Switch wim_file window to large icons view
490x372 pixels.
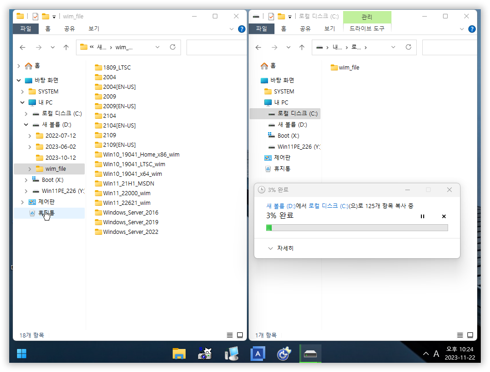tap(240, 335)
